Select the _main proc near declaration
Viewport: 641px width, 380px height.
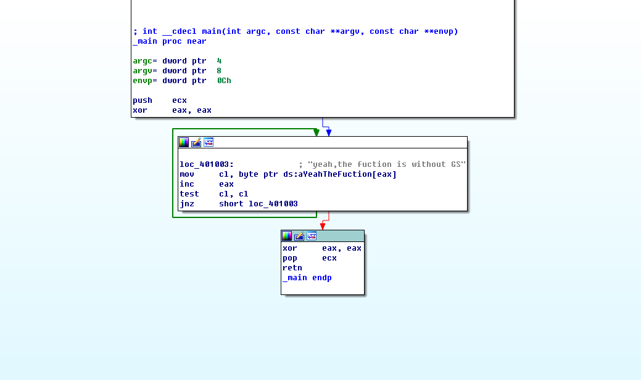pyautogui.click(x=165, y=41)
